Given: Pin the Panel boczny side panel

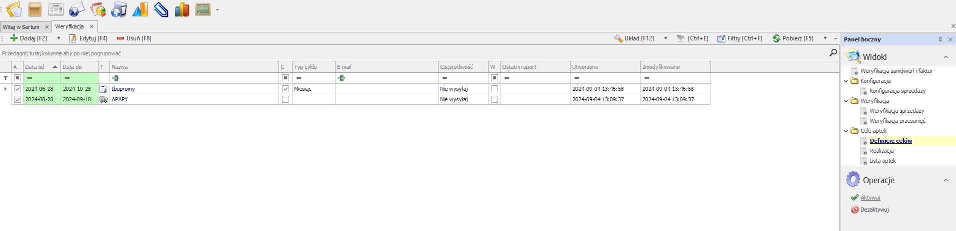Looking at the screenshot, I should click(940, 39).
